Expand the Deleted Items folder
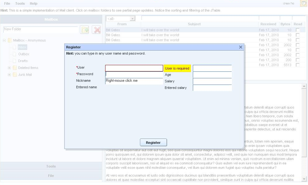This screenshot has width=308, height=185. (x=9, y=68)
